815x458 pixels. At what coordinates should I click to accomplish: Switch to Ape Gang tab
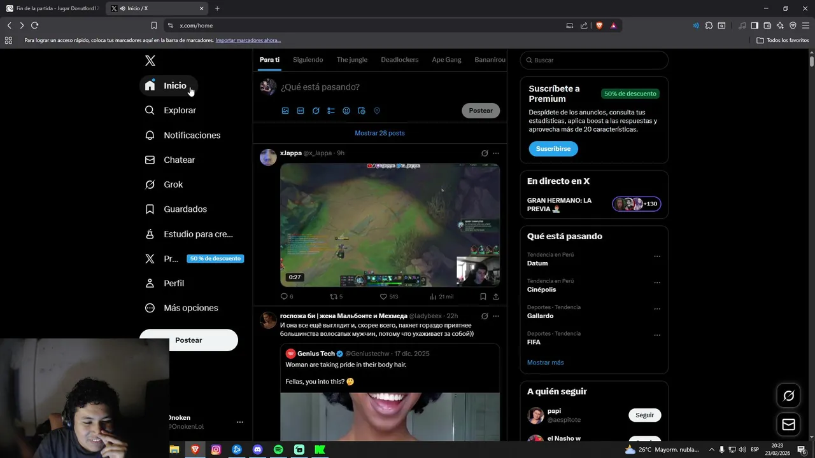(446, 60)
